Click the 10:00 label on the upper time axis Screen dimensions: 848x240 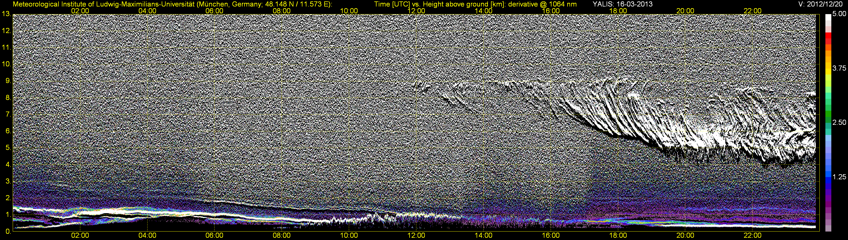pyautogui.click(x=349, y=11)
